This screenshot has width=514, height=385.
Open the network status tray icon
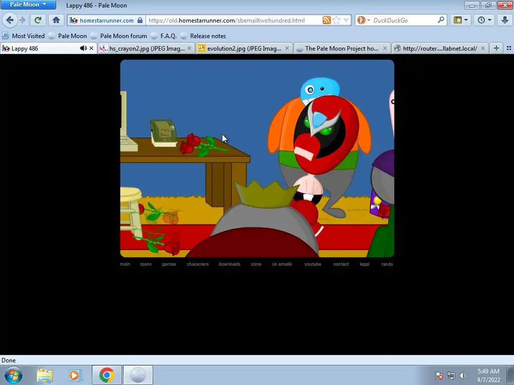(x=451, y=375)
